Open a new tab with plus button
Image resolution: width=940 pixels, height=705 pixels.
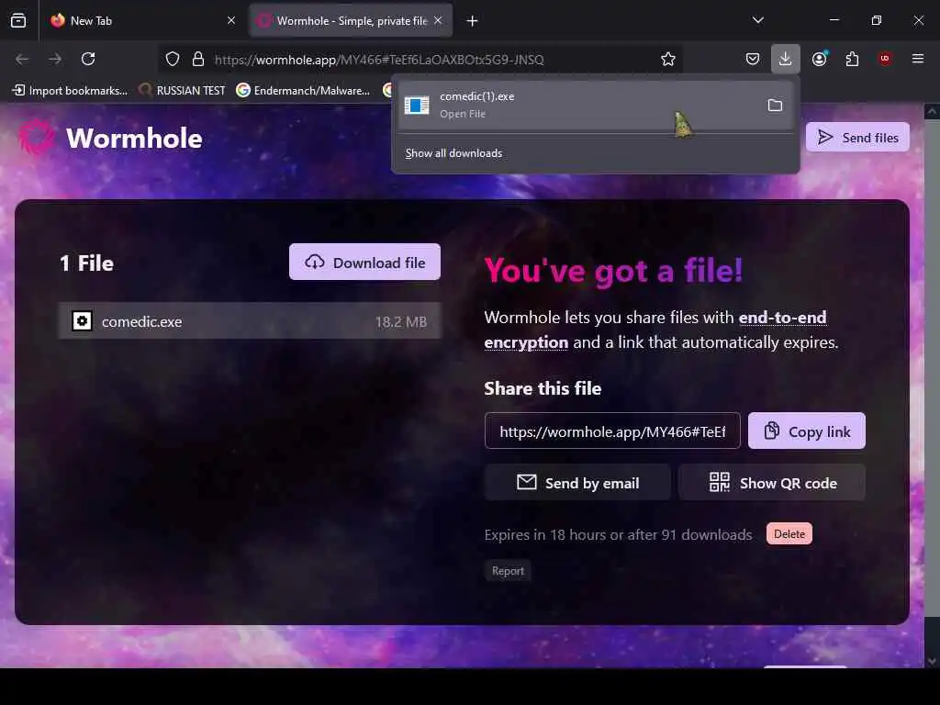[x=473, y=21]
